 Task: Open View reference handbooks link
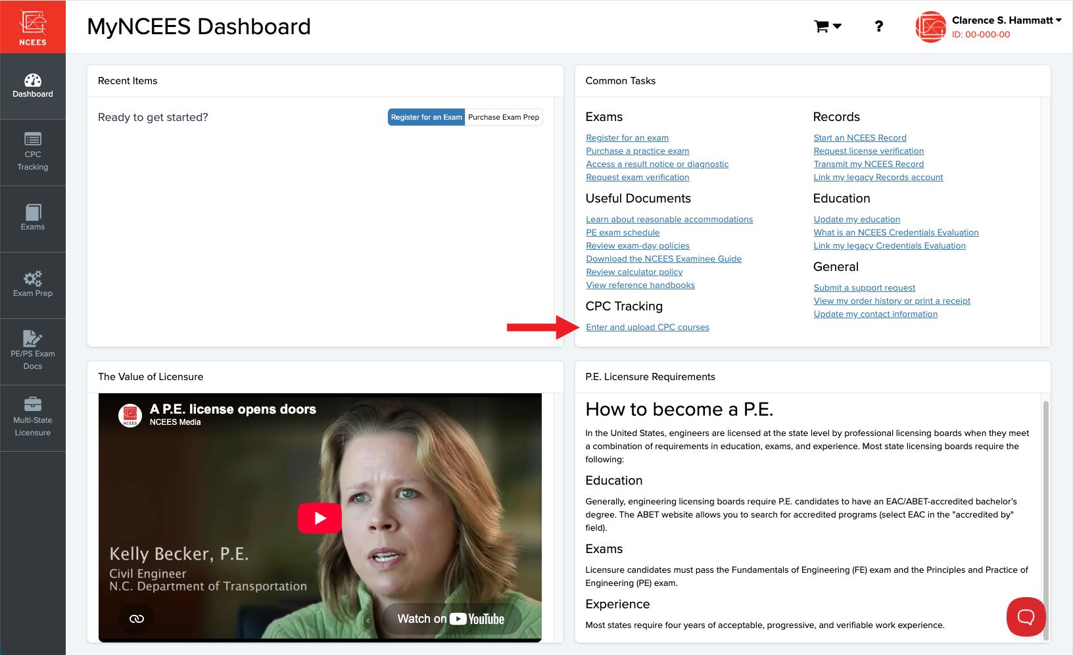point(640,285)
